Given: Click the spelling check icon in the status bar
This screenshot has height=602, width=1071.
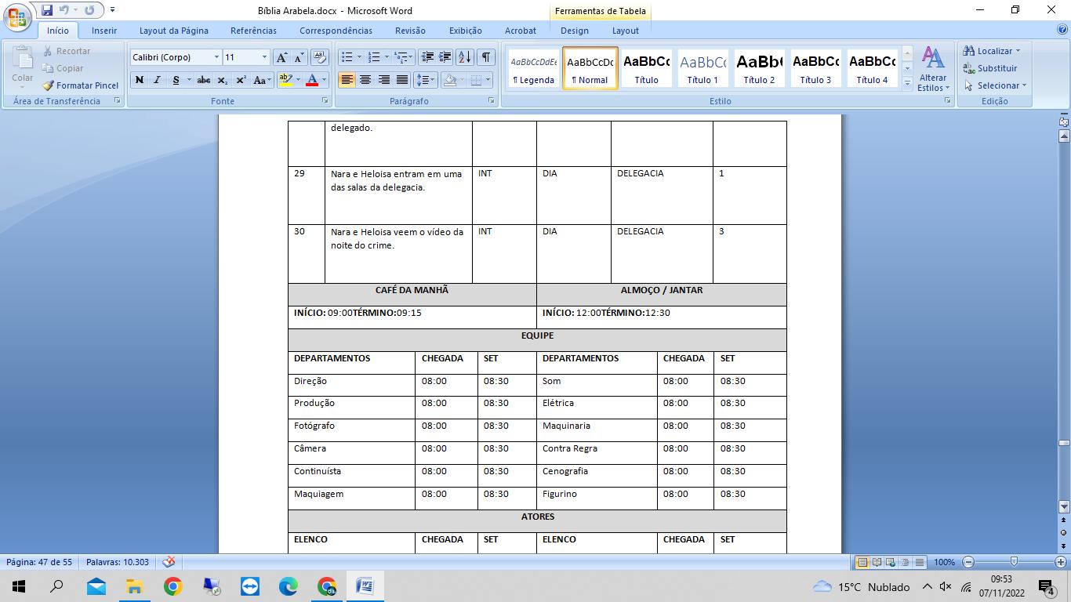Looking at the screenshot, I should pos(169,562).
